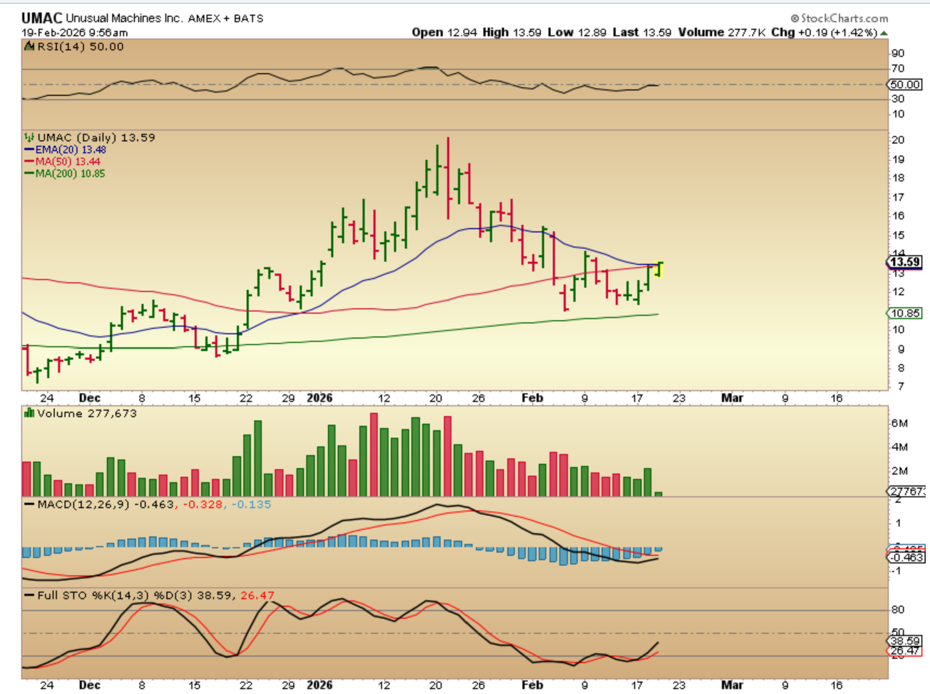Click the UMAC ticker symbol in the header
930x694 pixels.
(42, 18)
